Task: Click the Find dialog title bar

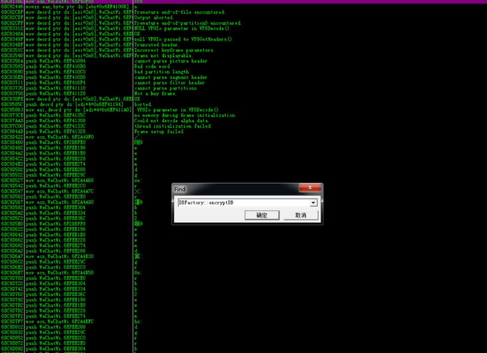Action: click(236, 189)
